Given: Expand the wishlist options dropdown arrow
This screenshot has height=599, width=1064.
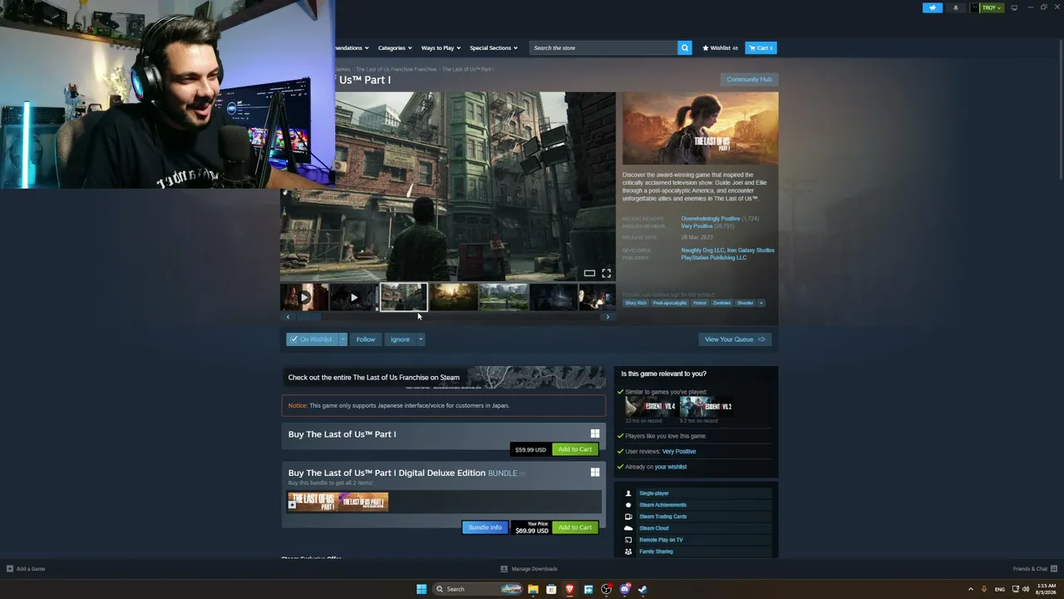Looking at the screenshot, I should pos(342,339).
